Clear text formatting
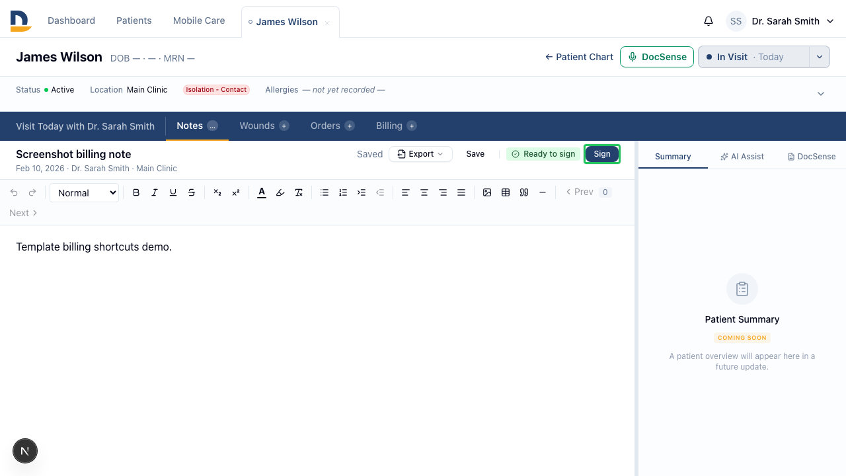 (x=299, y=192)
